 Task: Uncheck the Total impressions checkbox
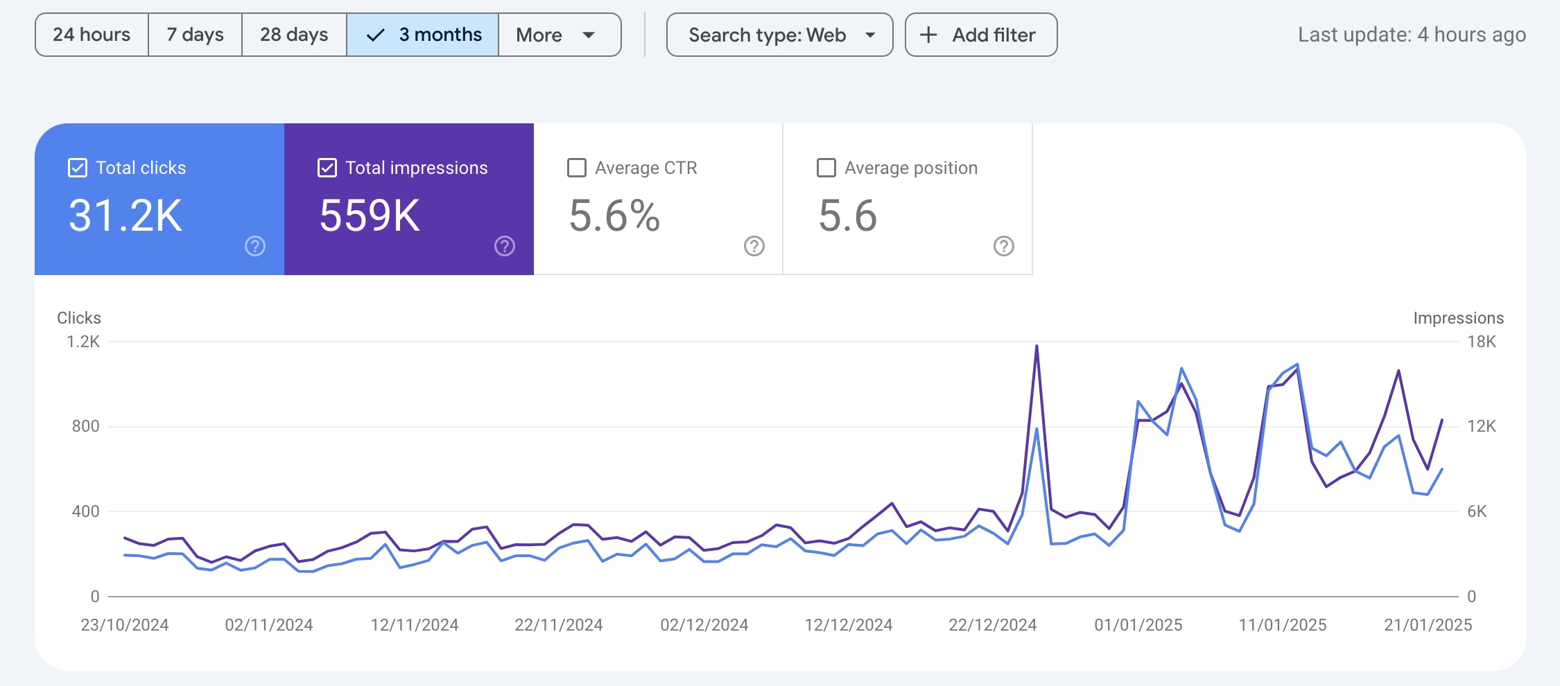click(327, 168)
